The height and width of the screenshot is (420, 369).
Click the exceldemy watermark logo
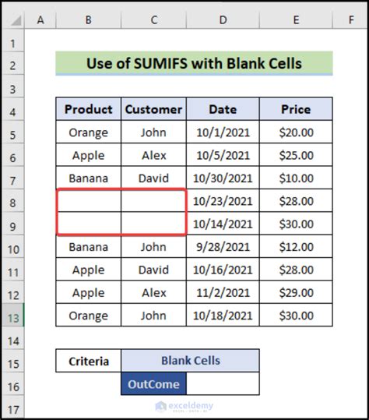pyautogui.click(x=184, y=406)
